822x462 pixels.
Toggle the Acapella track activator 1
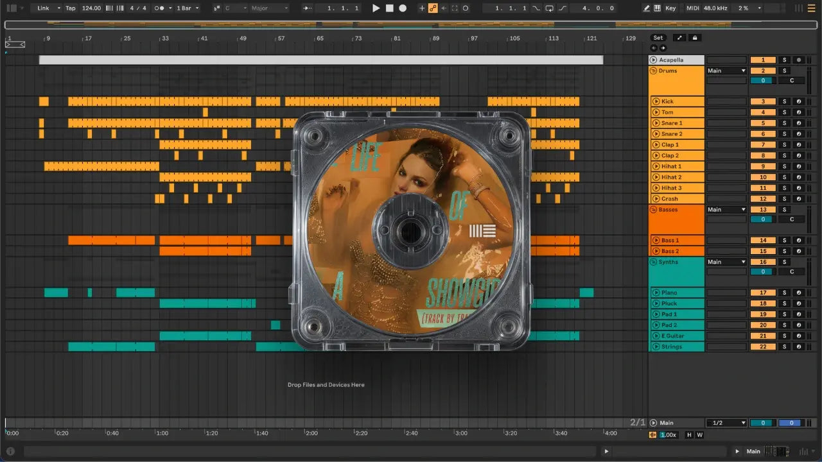[763, 60]
